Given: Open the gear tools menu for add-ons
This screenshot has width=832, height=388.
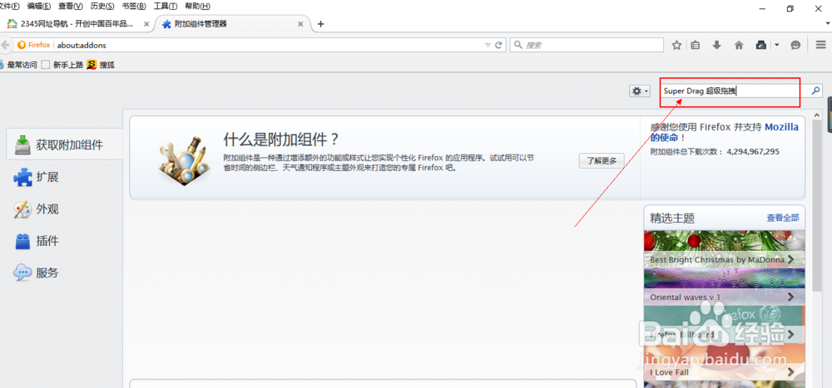Looking at the screenshot, I should coord(639,91).
